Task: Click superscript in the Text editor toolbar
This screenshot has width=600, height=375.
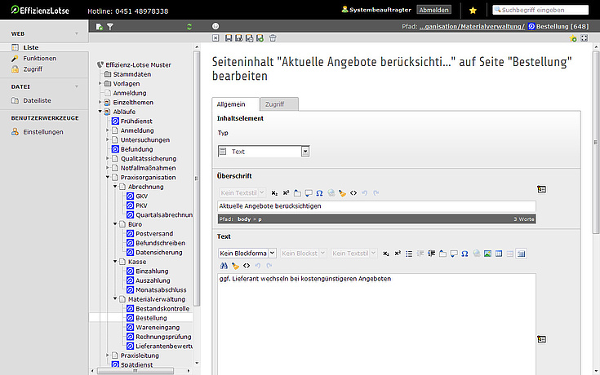Action: tap(398, 254)
